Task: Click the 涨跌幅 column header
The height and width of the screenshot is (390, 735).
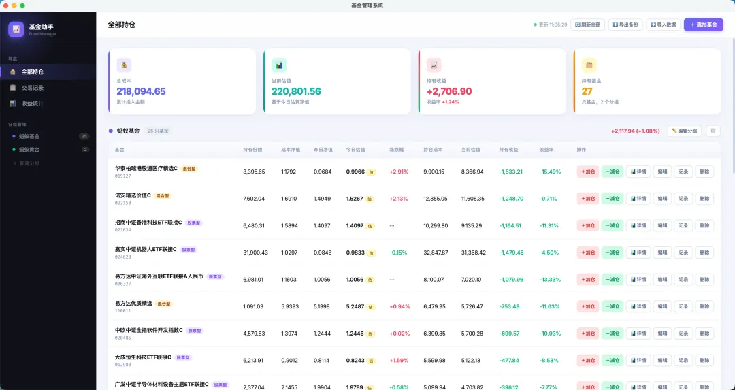Action: click(x=397, y=150)
